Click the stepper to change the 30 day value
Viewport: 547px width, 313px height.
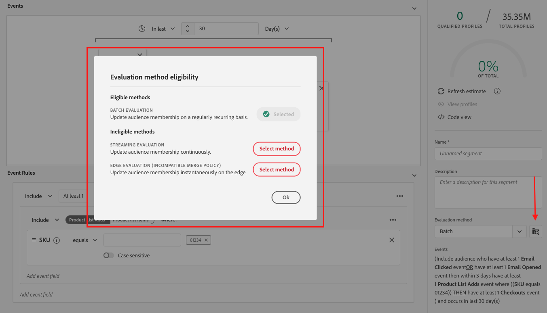click(187, 28)
